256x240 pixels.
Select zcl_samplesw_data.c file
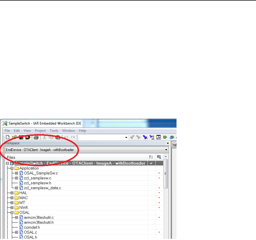(43, 188)
